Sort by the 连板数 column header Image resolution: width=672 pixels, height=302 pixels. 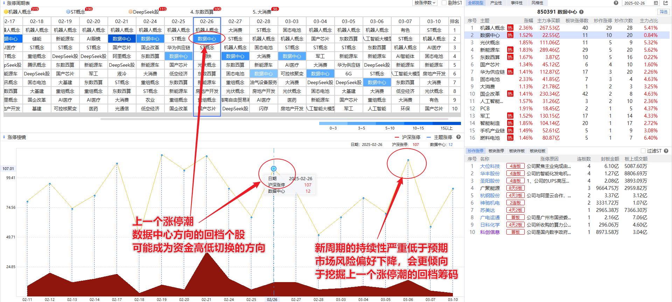[584, 159]
